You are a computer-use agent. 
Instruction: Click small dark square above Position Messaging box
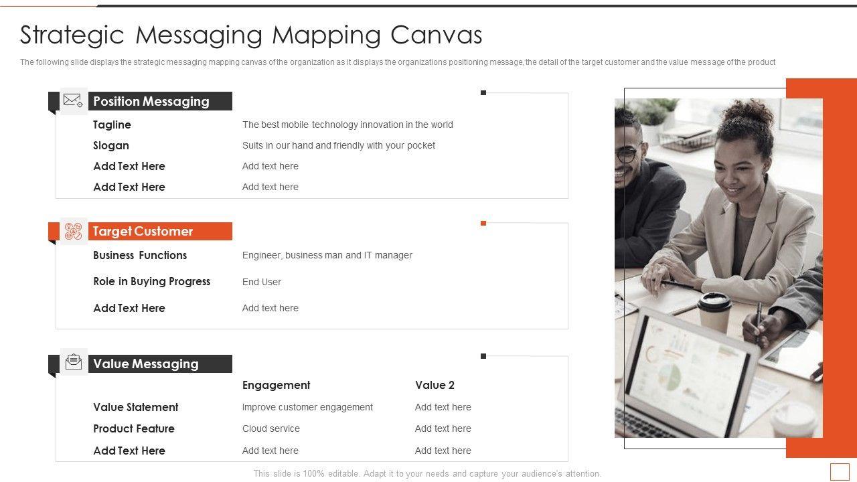point(483,93)
